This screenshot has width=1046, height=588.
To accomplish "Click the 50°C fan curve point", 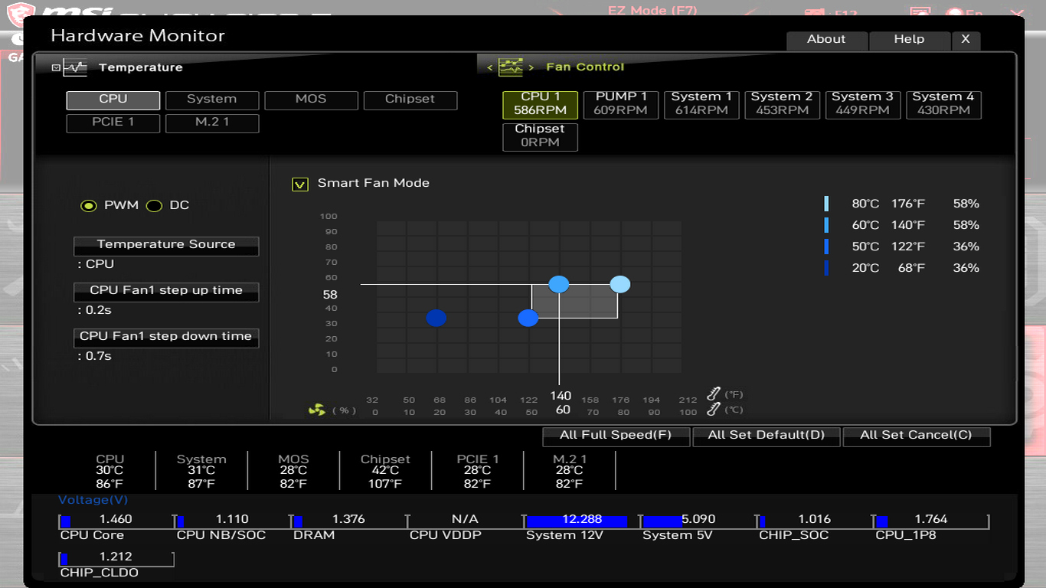I will pos(528,318).
